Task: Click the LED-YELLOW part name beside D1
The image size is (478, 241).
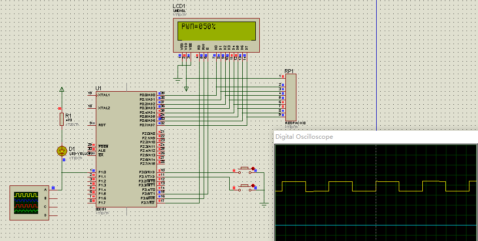Action: tap(80, 153)
